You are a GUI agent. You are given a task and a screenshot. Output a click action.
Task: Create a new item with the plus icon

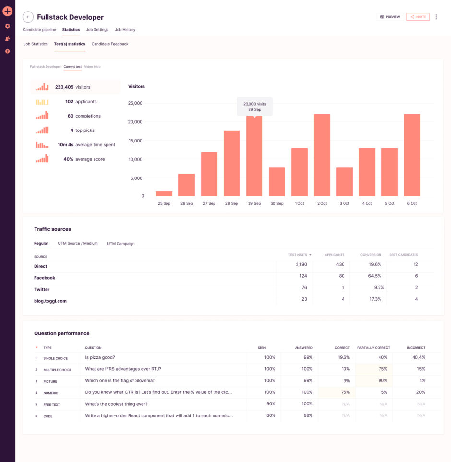point(7,11)
